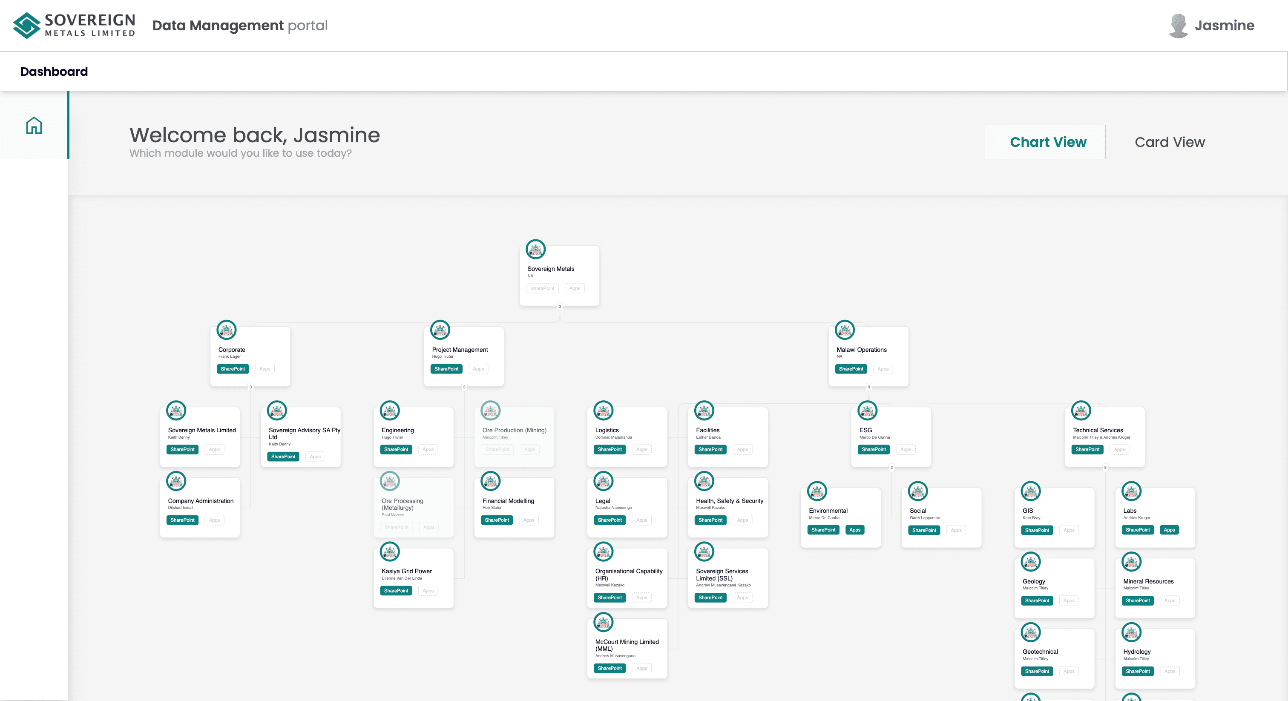
Task: Click the Technical Services node icon
Action: click(x=1081, y=411)
